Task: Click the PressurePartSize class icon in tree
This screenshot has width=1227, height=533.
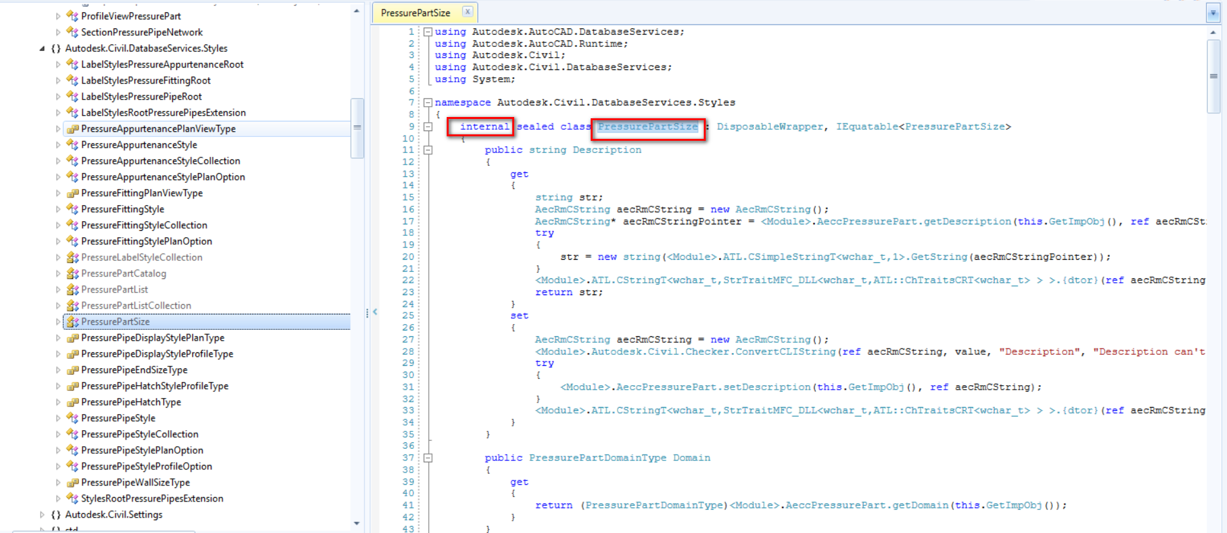Action: tap(72, 321)
